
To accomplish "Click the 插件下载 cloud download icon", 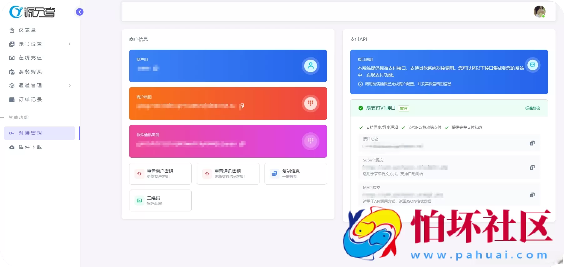I will [12, 147].
